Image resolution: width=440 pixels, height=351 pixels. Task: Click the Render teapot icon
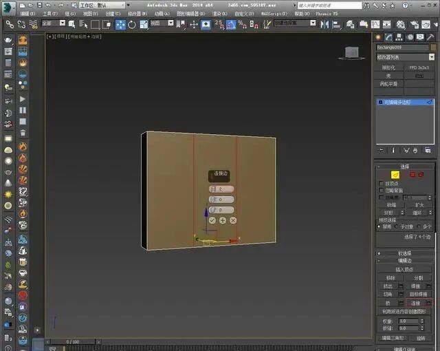[426, 24]
